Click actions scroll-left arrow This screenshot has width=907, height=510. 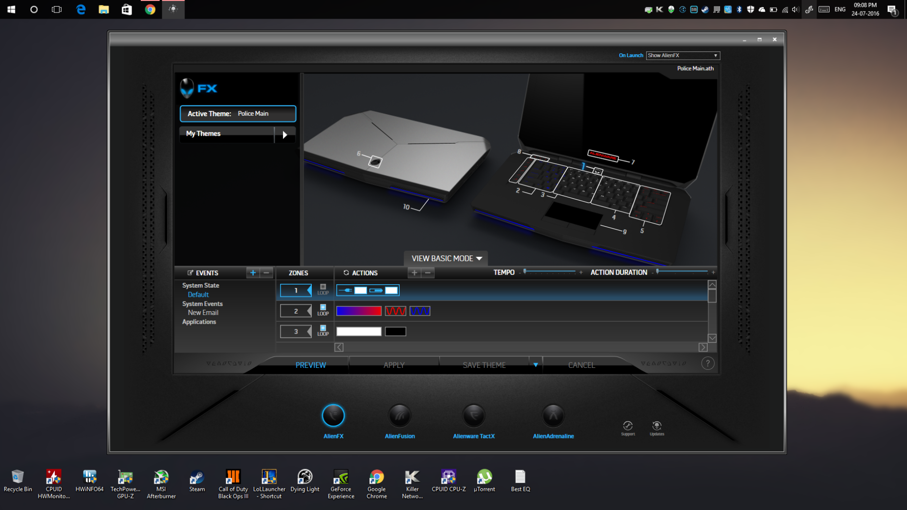click(339, 347)
